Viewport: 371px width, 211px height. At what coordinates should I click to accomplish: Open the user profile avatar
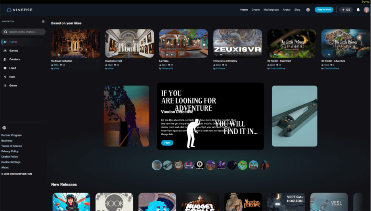(x=366, y=10)
